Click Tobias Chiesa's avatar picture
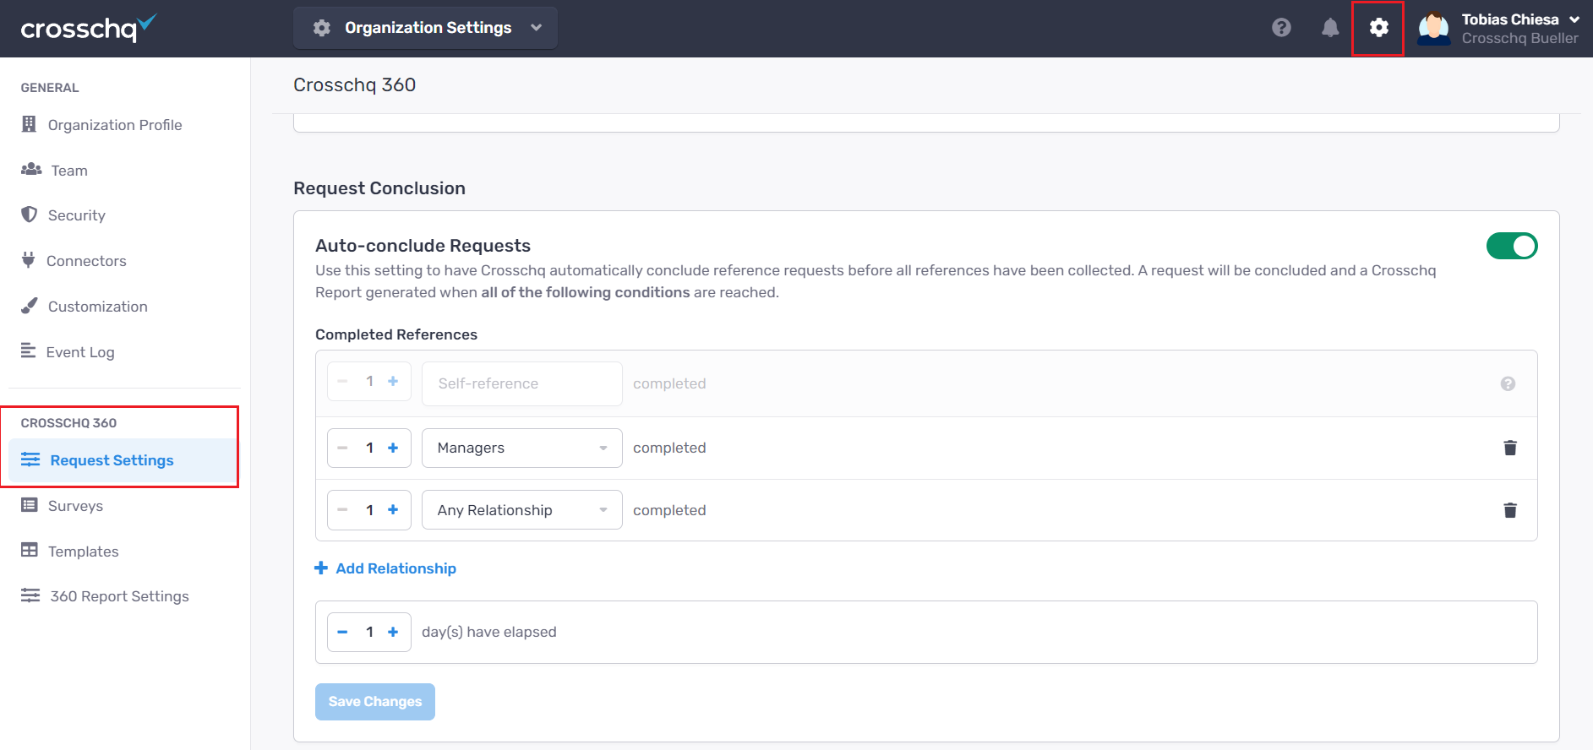The width and height of the screenshot is (1593, 750). (1434, 29)
